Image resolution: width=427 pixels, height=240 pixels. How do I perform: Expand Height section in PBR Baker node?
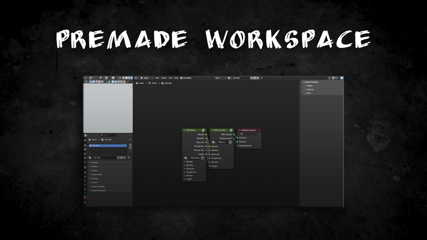[188, 179]
